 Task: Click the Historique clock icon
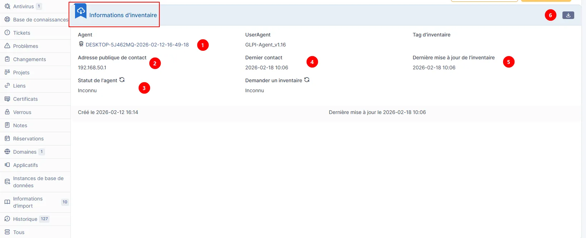click(7, 219)
